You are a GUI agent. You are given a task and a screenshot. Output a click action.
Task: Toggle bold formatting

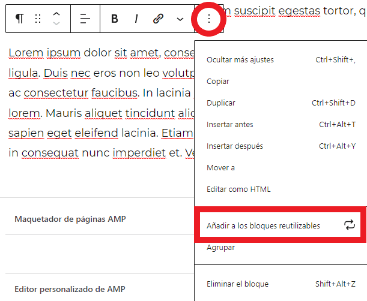pyautogui.click(x=114, y=19)
